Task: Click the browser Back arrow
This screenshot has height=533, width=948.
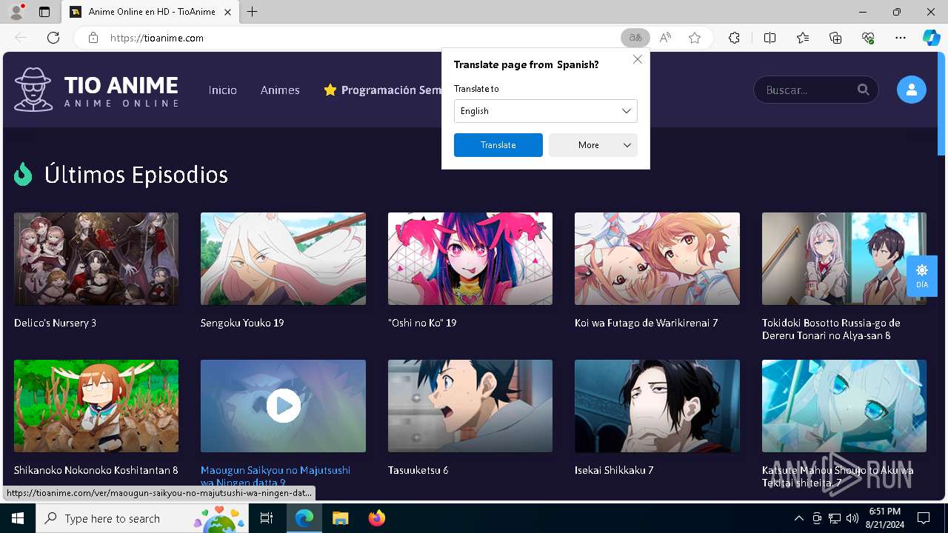Action: [x=21, y=38]
